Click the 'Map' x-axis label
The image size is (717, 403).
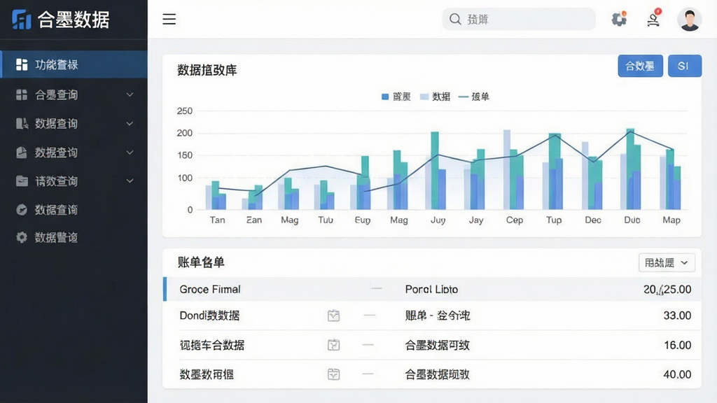pos(671,220)
